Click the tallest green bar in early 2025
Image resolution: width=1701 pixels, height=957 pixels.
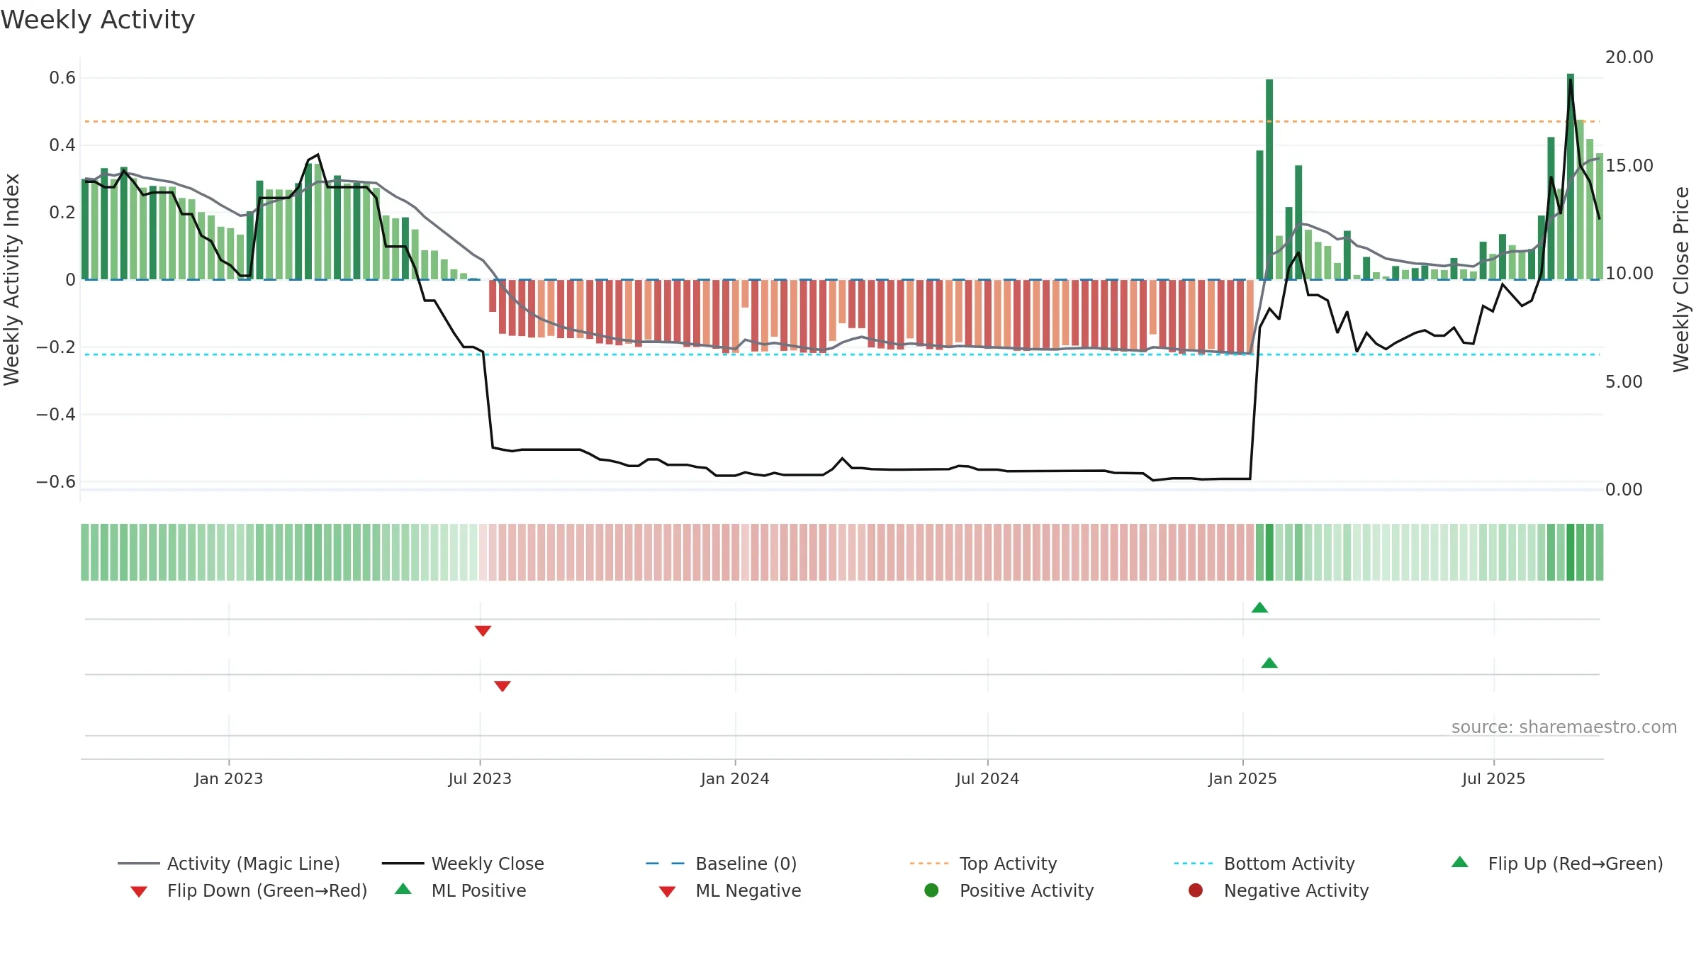pos(1269,179)
